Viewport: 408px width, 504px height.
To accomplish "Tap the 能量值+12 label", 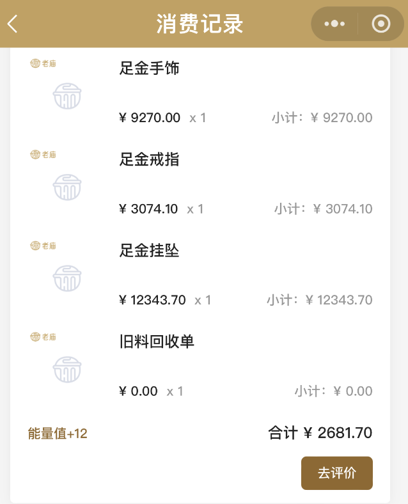I will coord(58,434).
